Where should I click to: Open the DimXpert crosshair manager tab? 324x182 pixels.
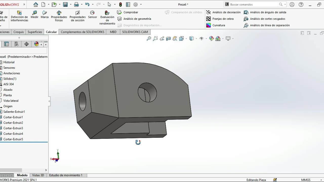click(x=26, y=44)
